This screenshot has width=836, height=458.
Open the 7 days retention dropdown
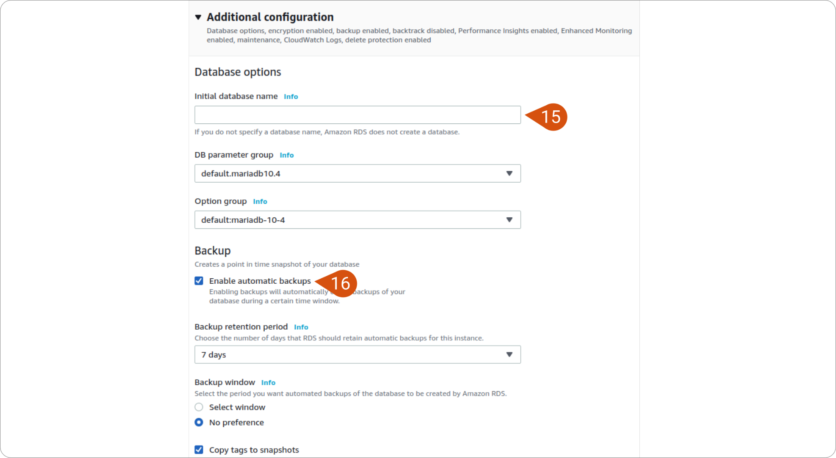click(x=358, y=354)
